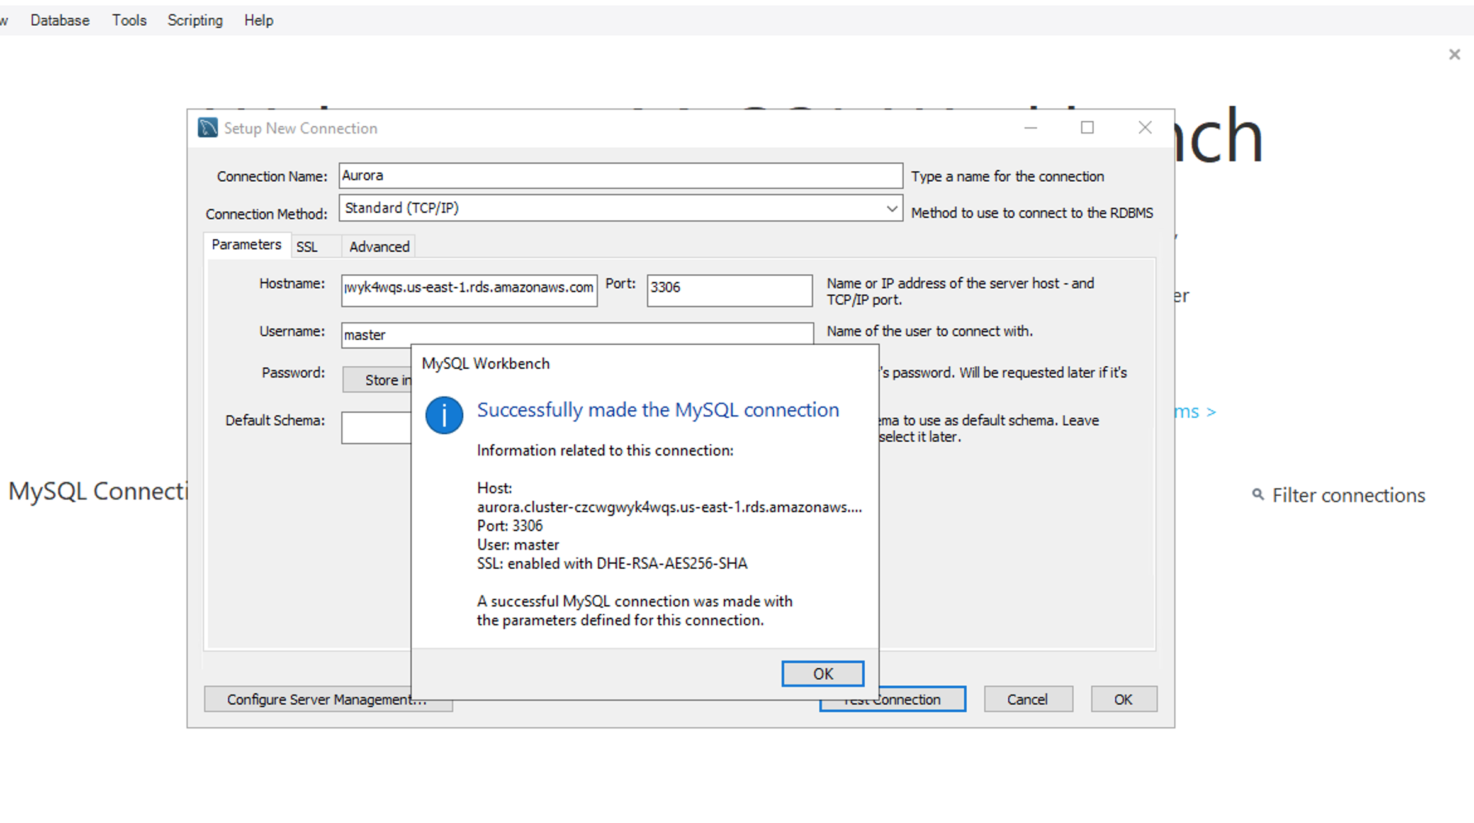The height and width of the screenshot is (823, 1474).
Task: Click into the Connection Name field
Action: [620, 176]
